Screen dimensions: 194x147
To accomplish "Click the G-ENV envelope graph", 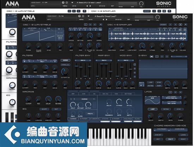I will click(x=163, y=69).
